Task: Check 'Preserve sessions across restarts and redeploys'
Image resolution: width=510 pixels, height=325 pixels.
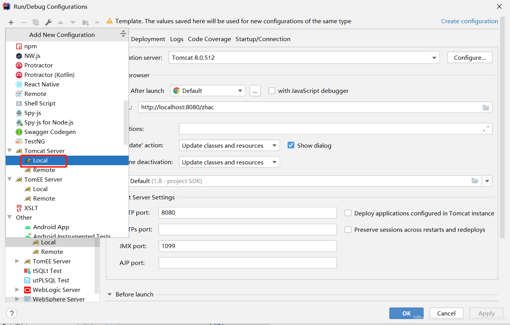Action: click(348, 229)
